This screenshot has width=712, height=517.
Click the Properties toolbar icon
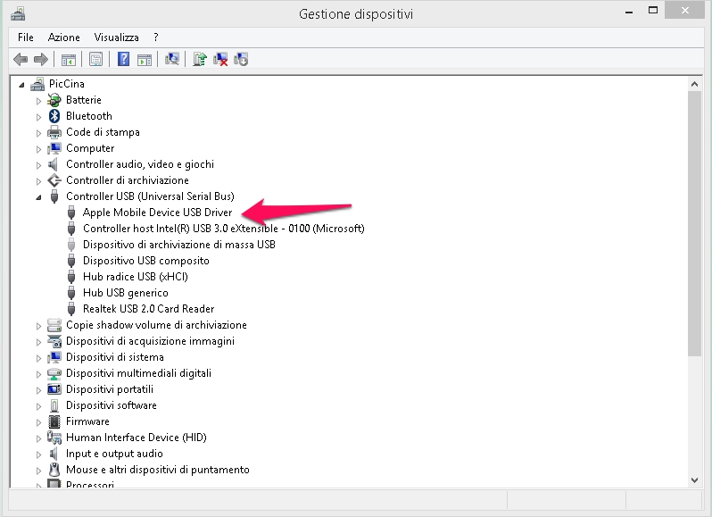96,60
